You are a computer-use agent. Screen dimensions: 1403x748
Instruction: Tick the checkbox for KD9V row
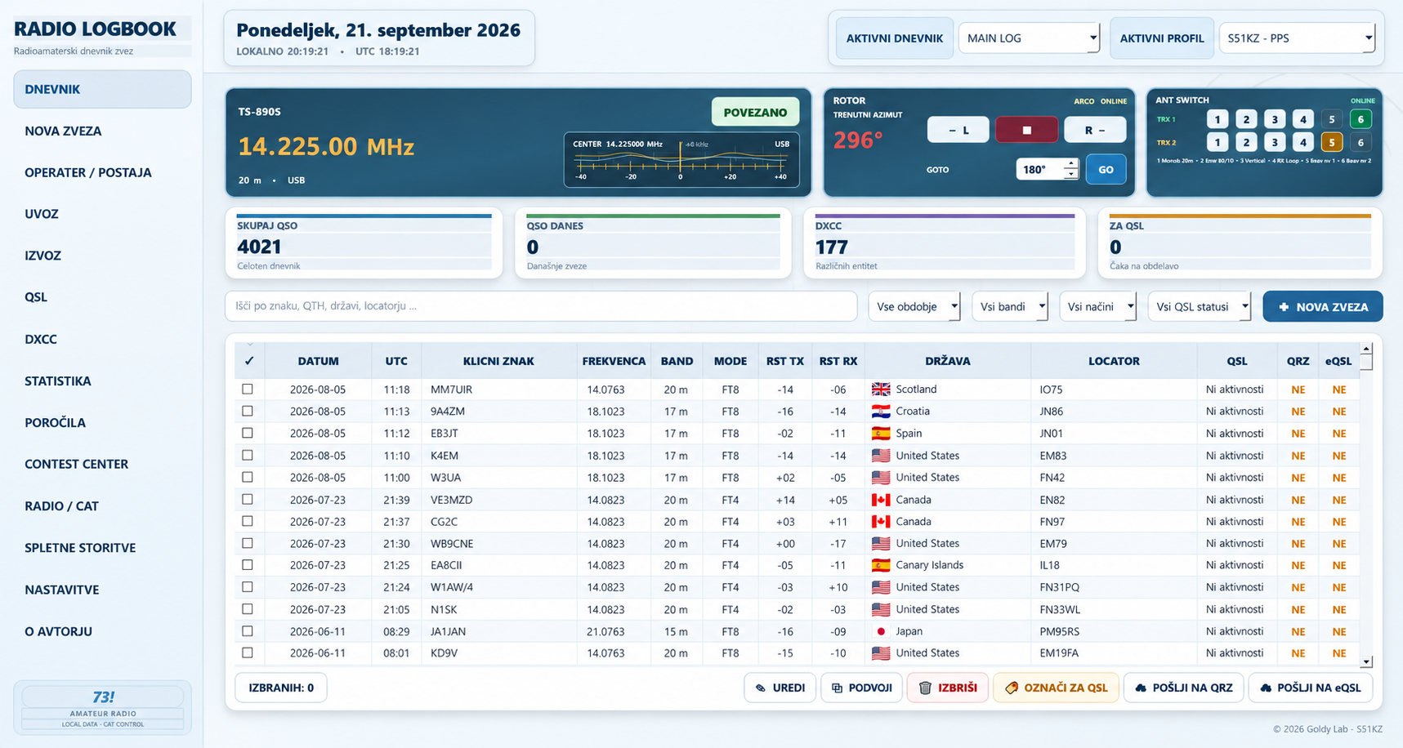click(x=248, y=653)
